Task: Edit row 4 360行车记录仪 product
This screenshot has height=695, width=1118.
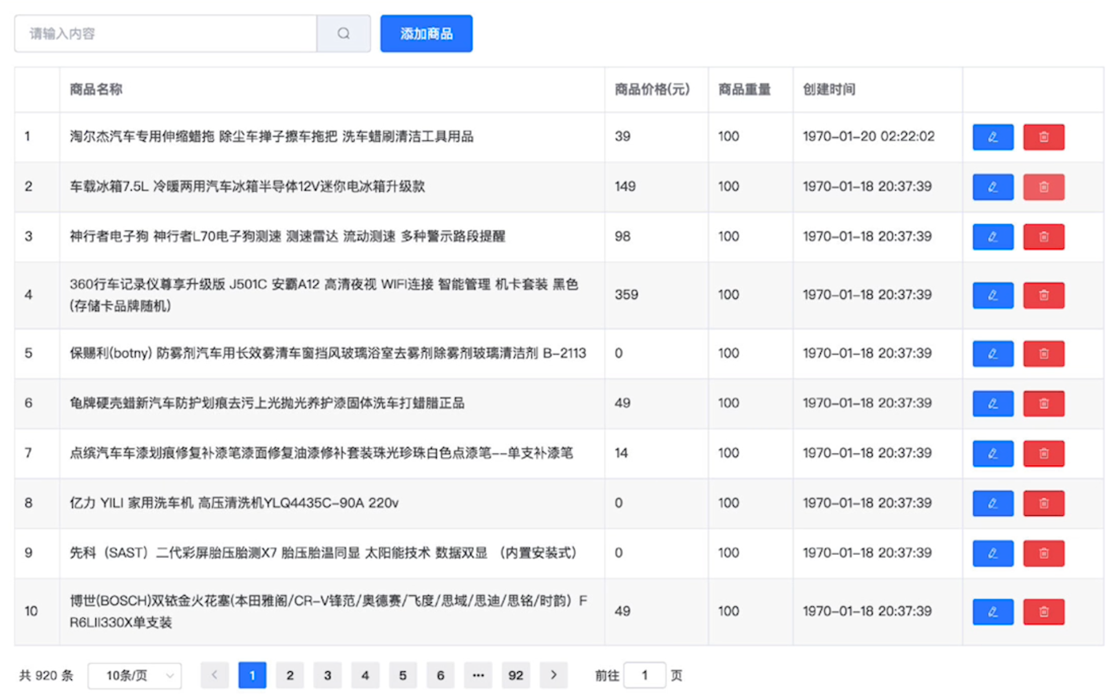Action: coord(993,295)
